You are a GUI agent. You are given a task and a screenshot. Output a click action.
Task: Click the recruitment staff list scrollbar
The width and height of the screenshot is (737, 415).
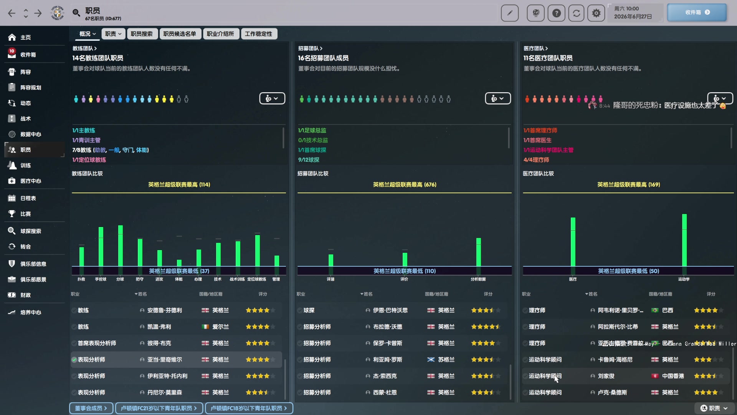click(511, 382)
